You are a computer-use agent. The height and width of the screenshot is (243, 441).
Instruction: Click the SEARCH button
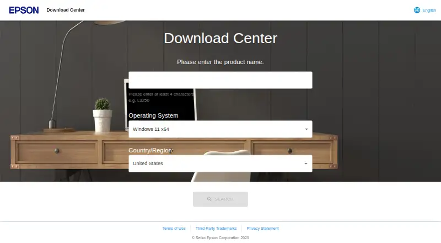[x=220, y=199]
